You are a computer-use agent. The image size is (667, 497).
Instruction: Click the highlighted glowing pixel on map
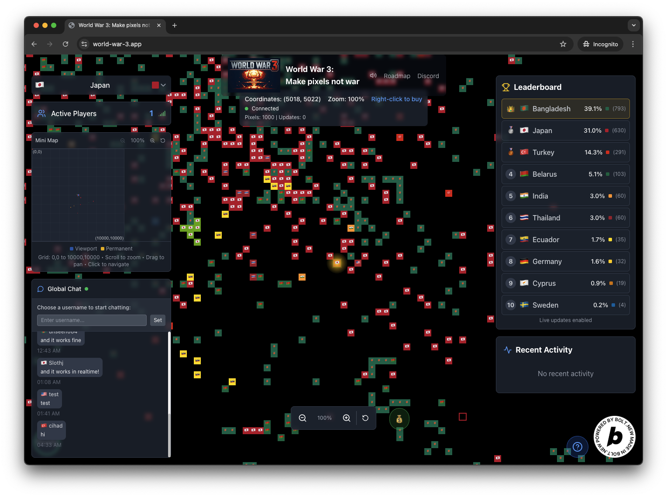tap(337, 263)
